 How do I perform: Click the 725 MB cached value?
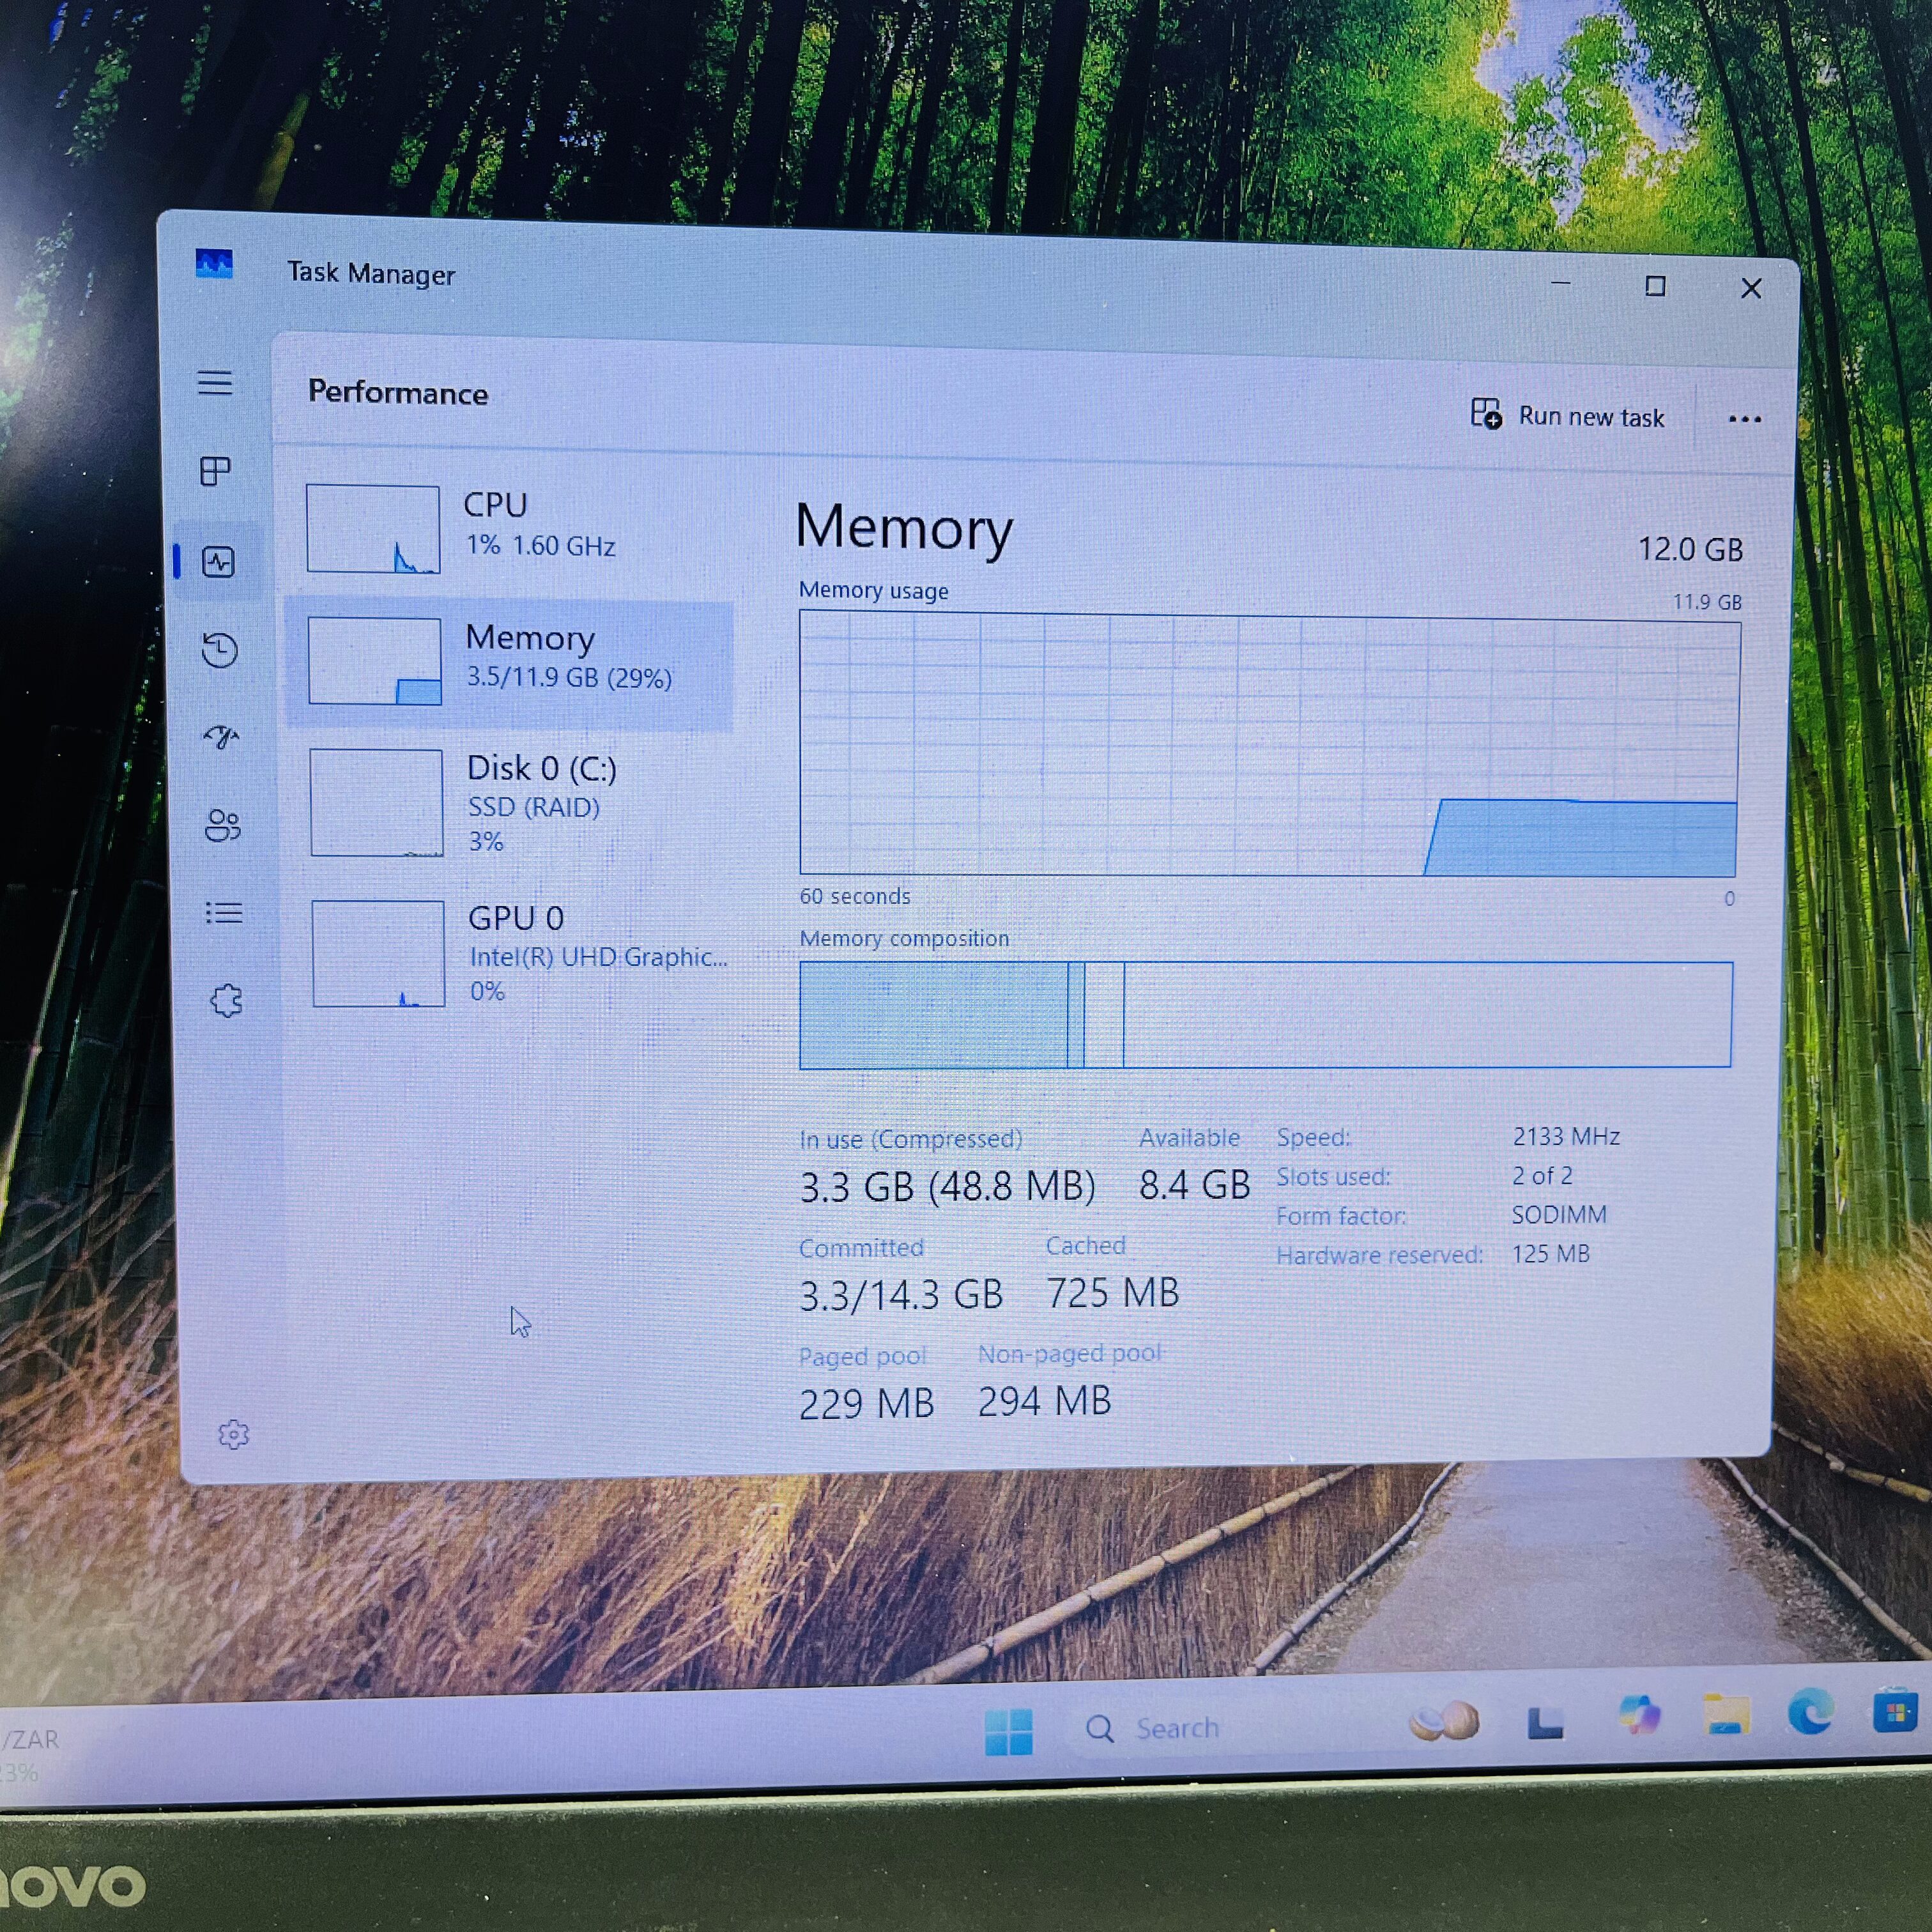tap(1113, 1292)
